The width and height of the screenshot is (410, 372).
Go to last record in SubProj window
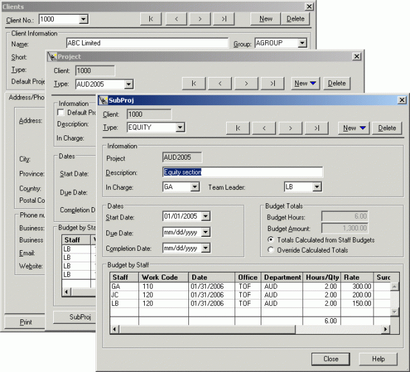click(x=316, y=128)
